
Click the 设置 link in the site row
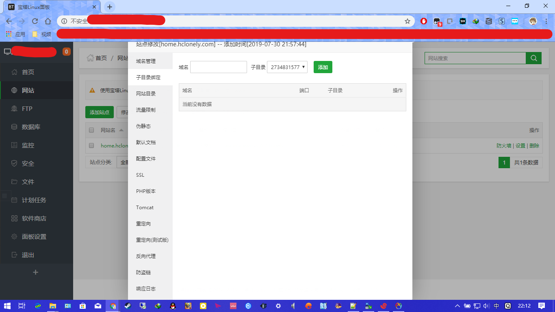520,145
